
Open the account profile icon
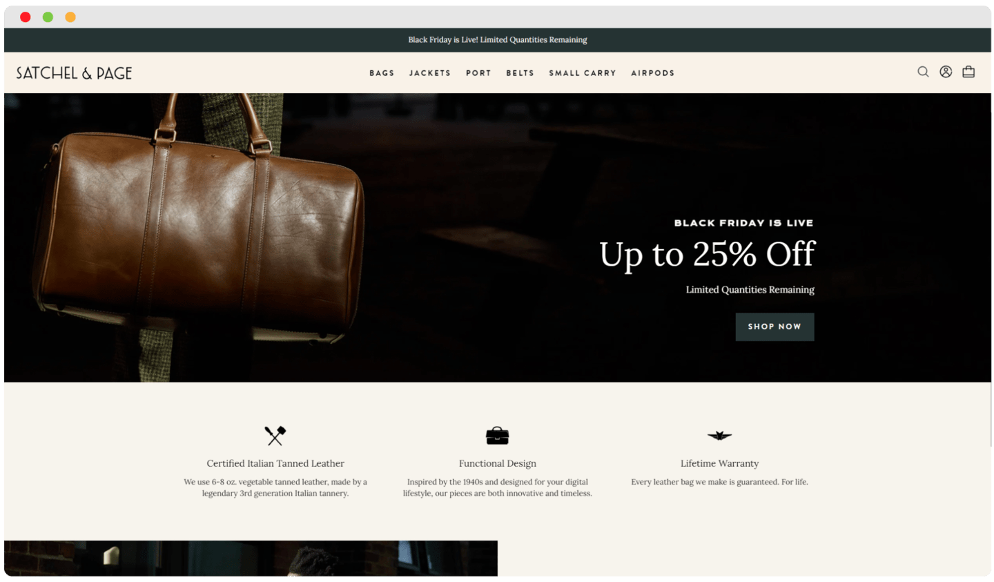click(946, 72)
